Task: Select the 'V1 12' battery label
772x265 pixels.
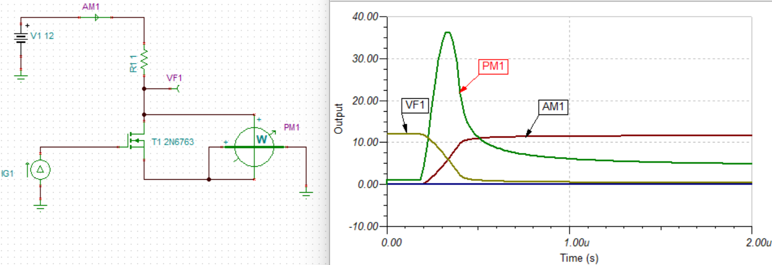Action: (42, 37)
